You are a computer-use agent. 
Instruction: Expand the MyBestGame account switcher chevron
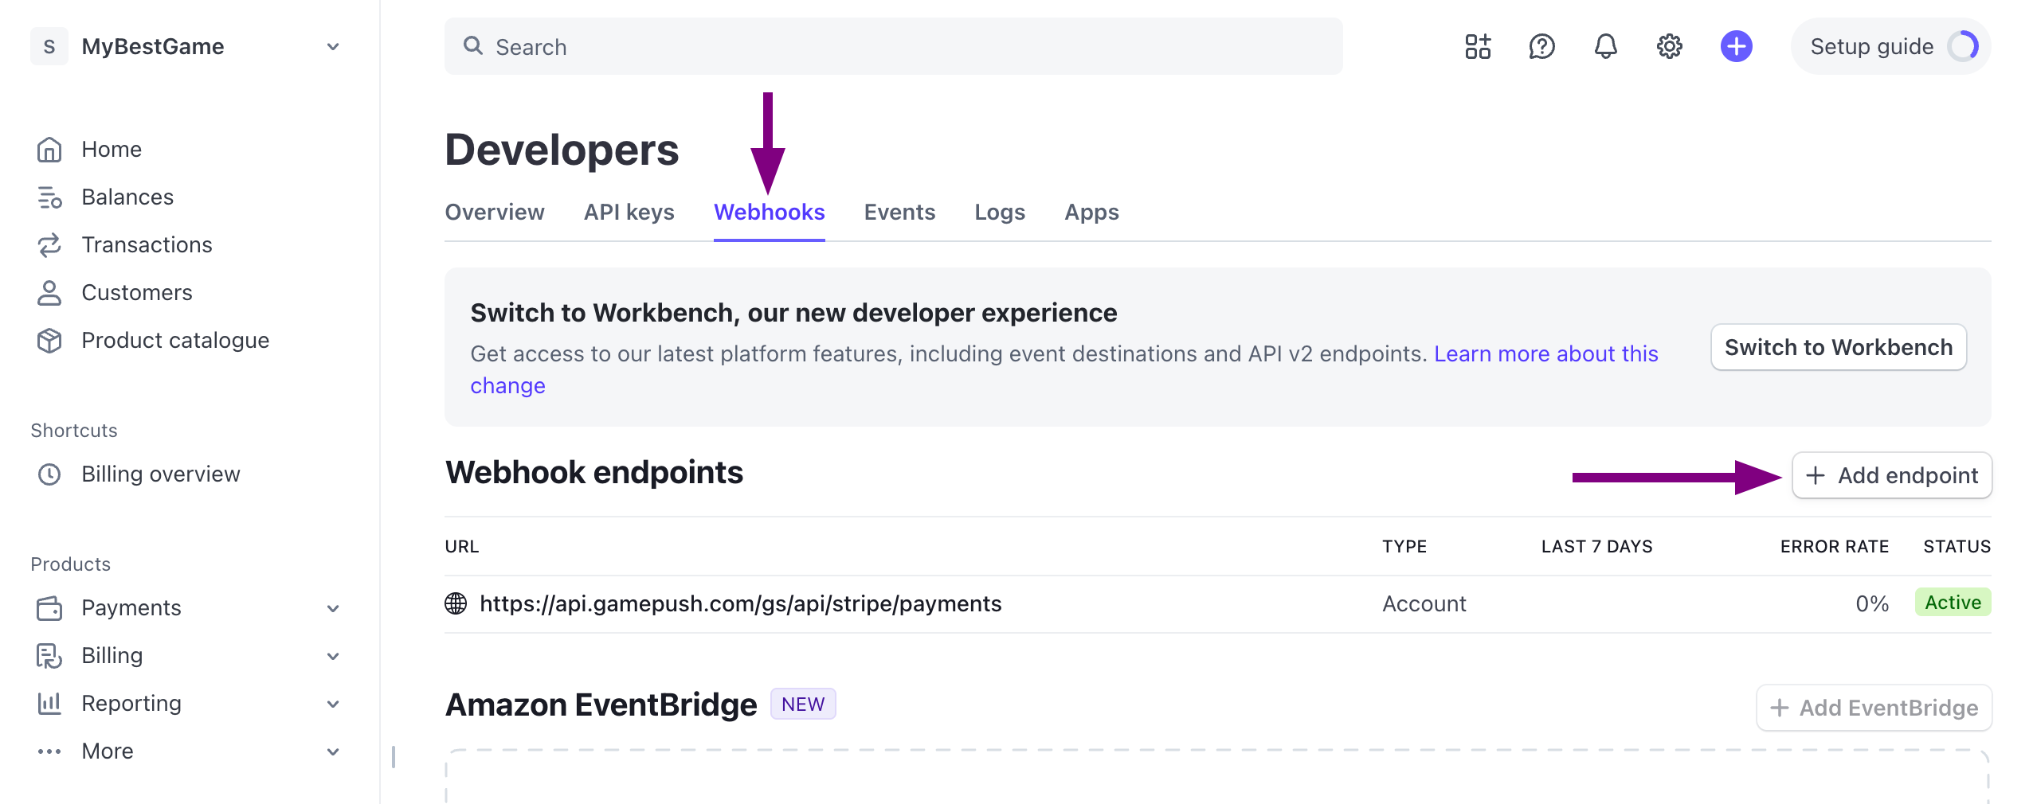[333, 46]
